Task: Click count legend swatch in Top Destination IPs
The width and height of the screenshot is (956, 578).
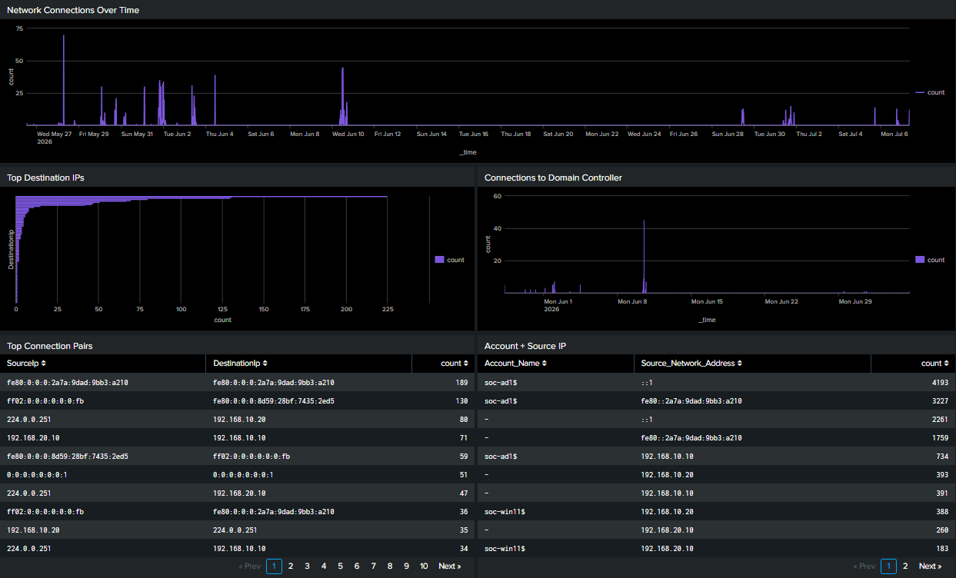Action: click(440, 260)
